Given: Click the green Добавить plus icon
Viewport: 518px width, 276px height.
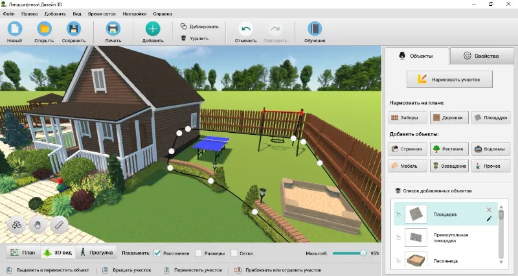Looking at the screenshot, I should pos(153,29).
